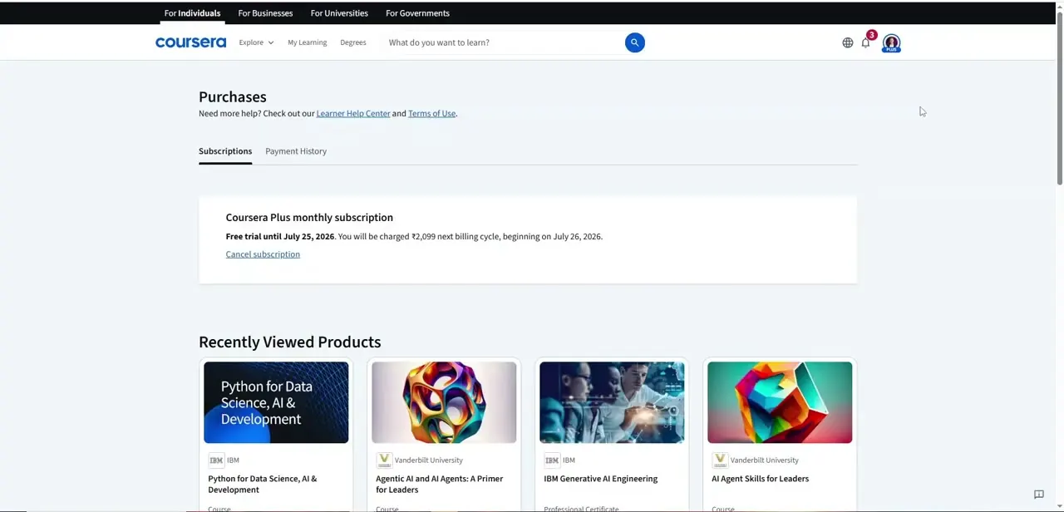Click the Agentic AI course thumbnail image
Screen dimensions: 1064x512
click(444, 402)
